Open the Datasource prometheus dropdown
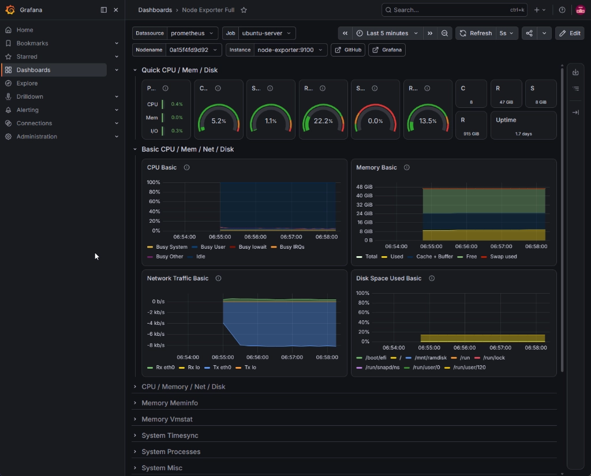 192,33
